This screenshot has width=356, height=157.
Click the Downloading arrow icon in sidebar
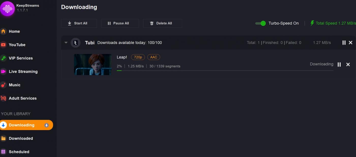tap(3, 125)
